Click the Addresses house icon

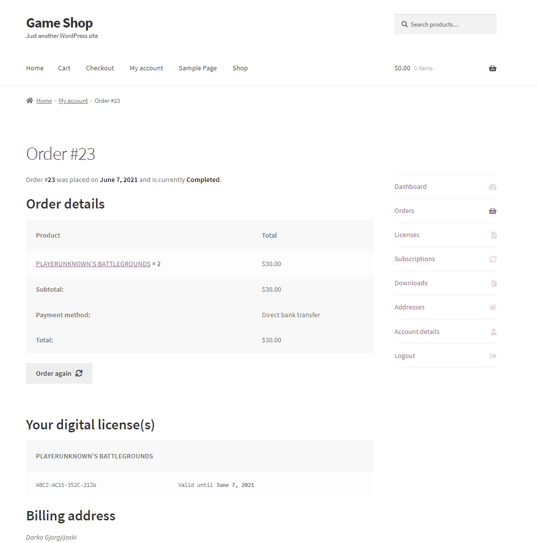tap(493, 307)
